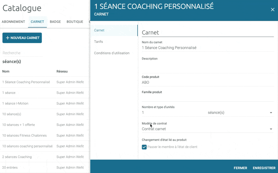Select Carnet section in side menu

click(114, 30)
